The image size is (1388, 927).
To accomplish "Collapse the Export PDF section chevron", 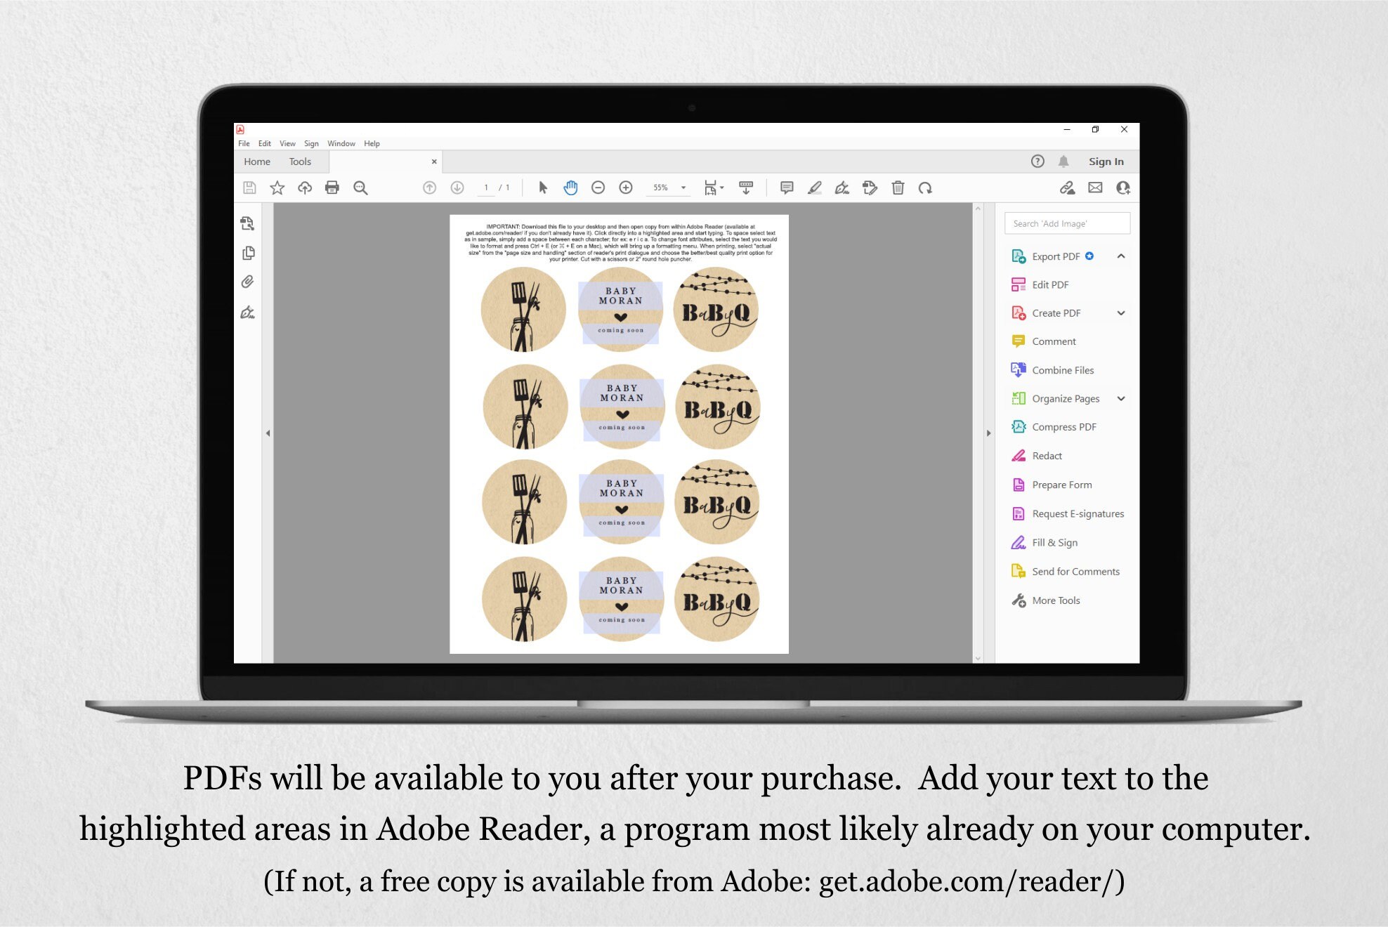I will 1121,256.
